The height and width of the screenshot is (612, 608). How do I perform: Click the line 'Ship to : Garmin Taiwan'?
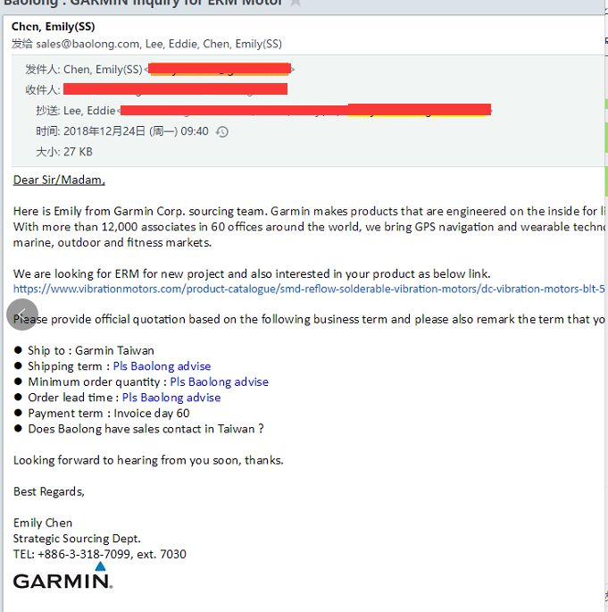tap(91, 350)
